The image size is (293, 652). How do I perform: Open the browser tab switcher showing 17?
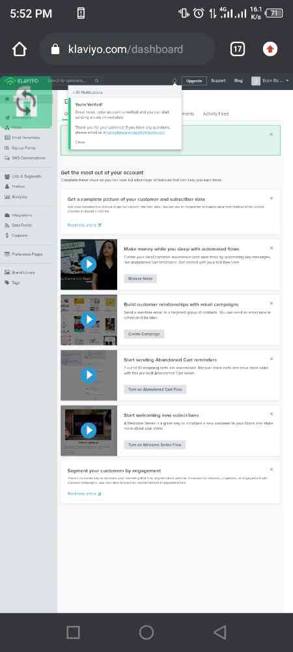click(238, 50)
